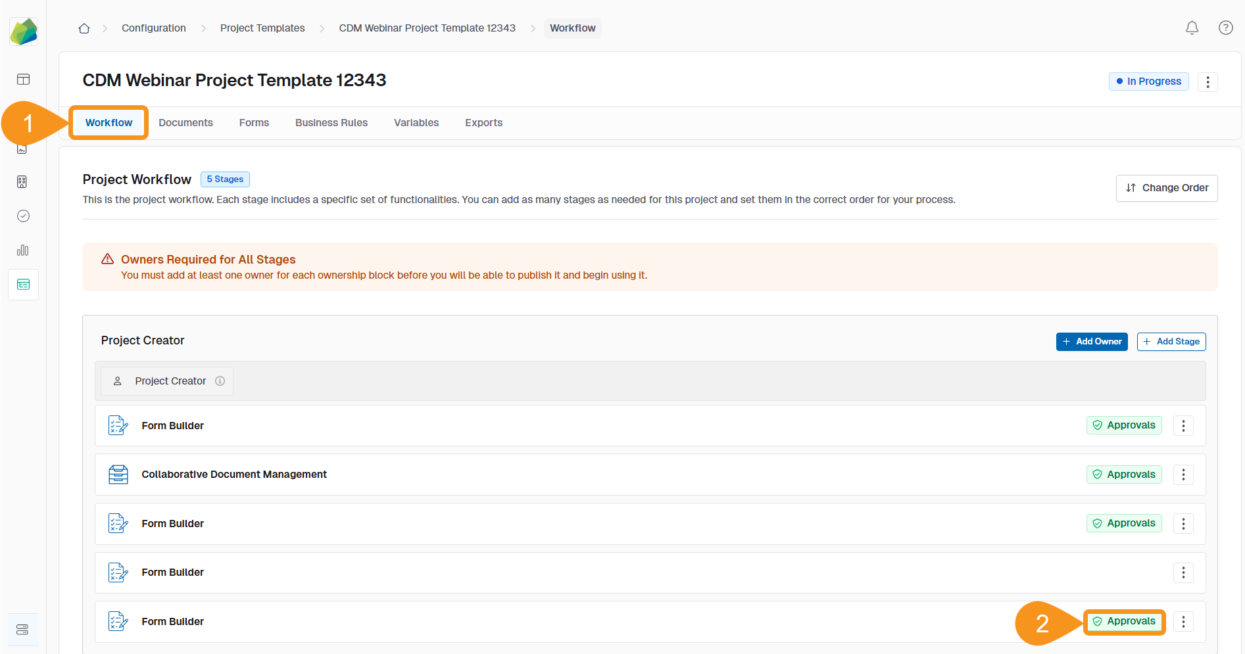Open Approvals for the last Form Builder
This screenshot has width=1245, height=654.
click(x=1124, y=621)
